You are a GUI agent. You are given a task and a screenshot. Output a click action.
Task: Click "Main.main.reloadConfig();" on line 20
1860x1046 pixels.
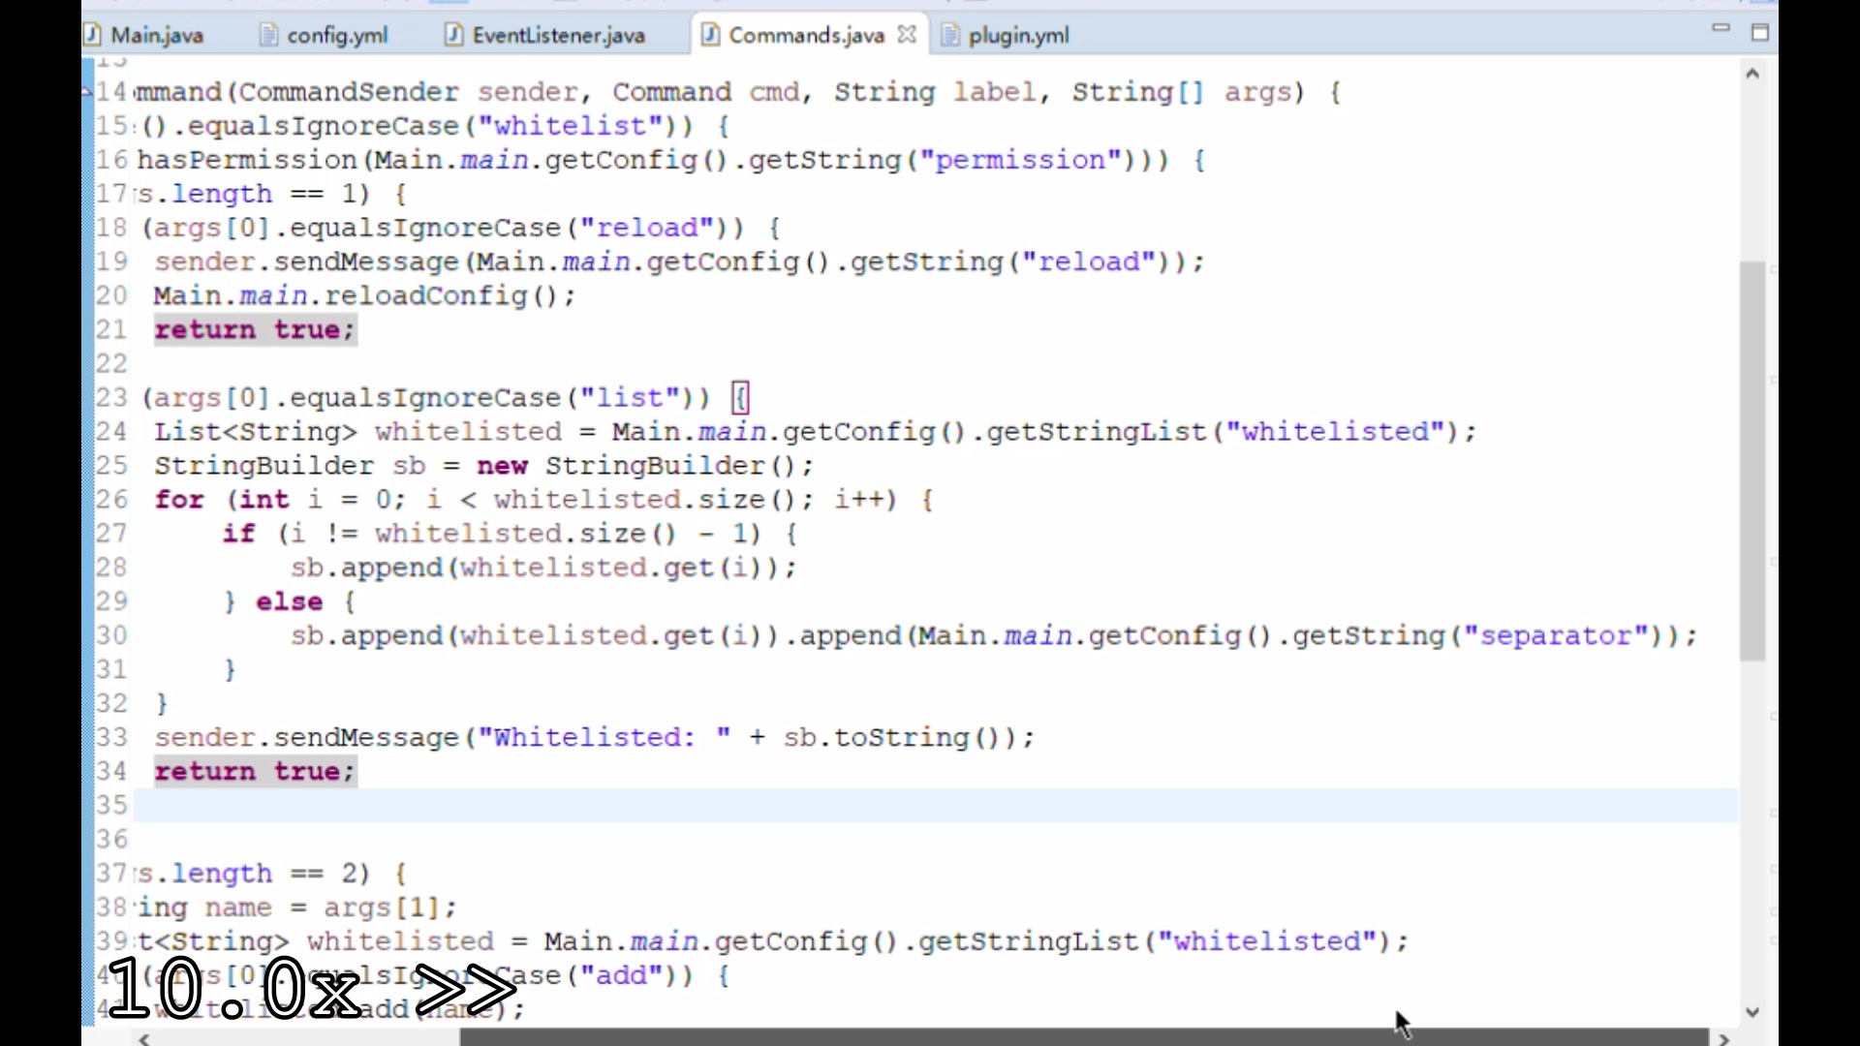[364, 296]
